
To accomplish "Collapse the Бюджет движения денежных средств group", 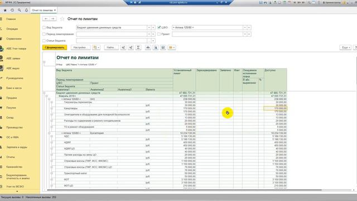I will [44, 93].
